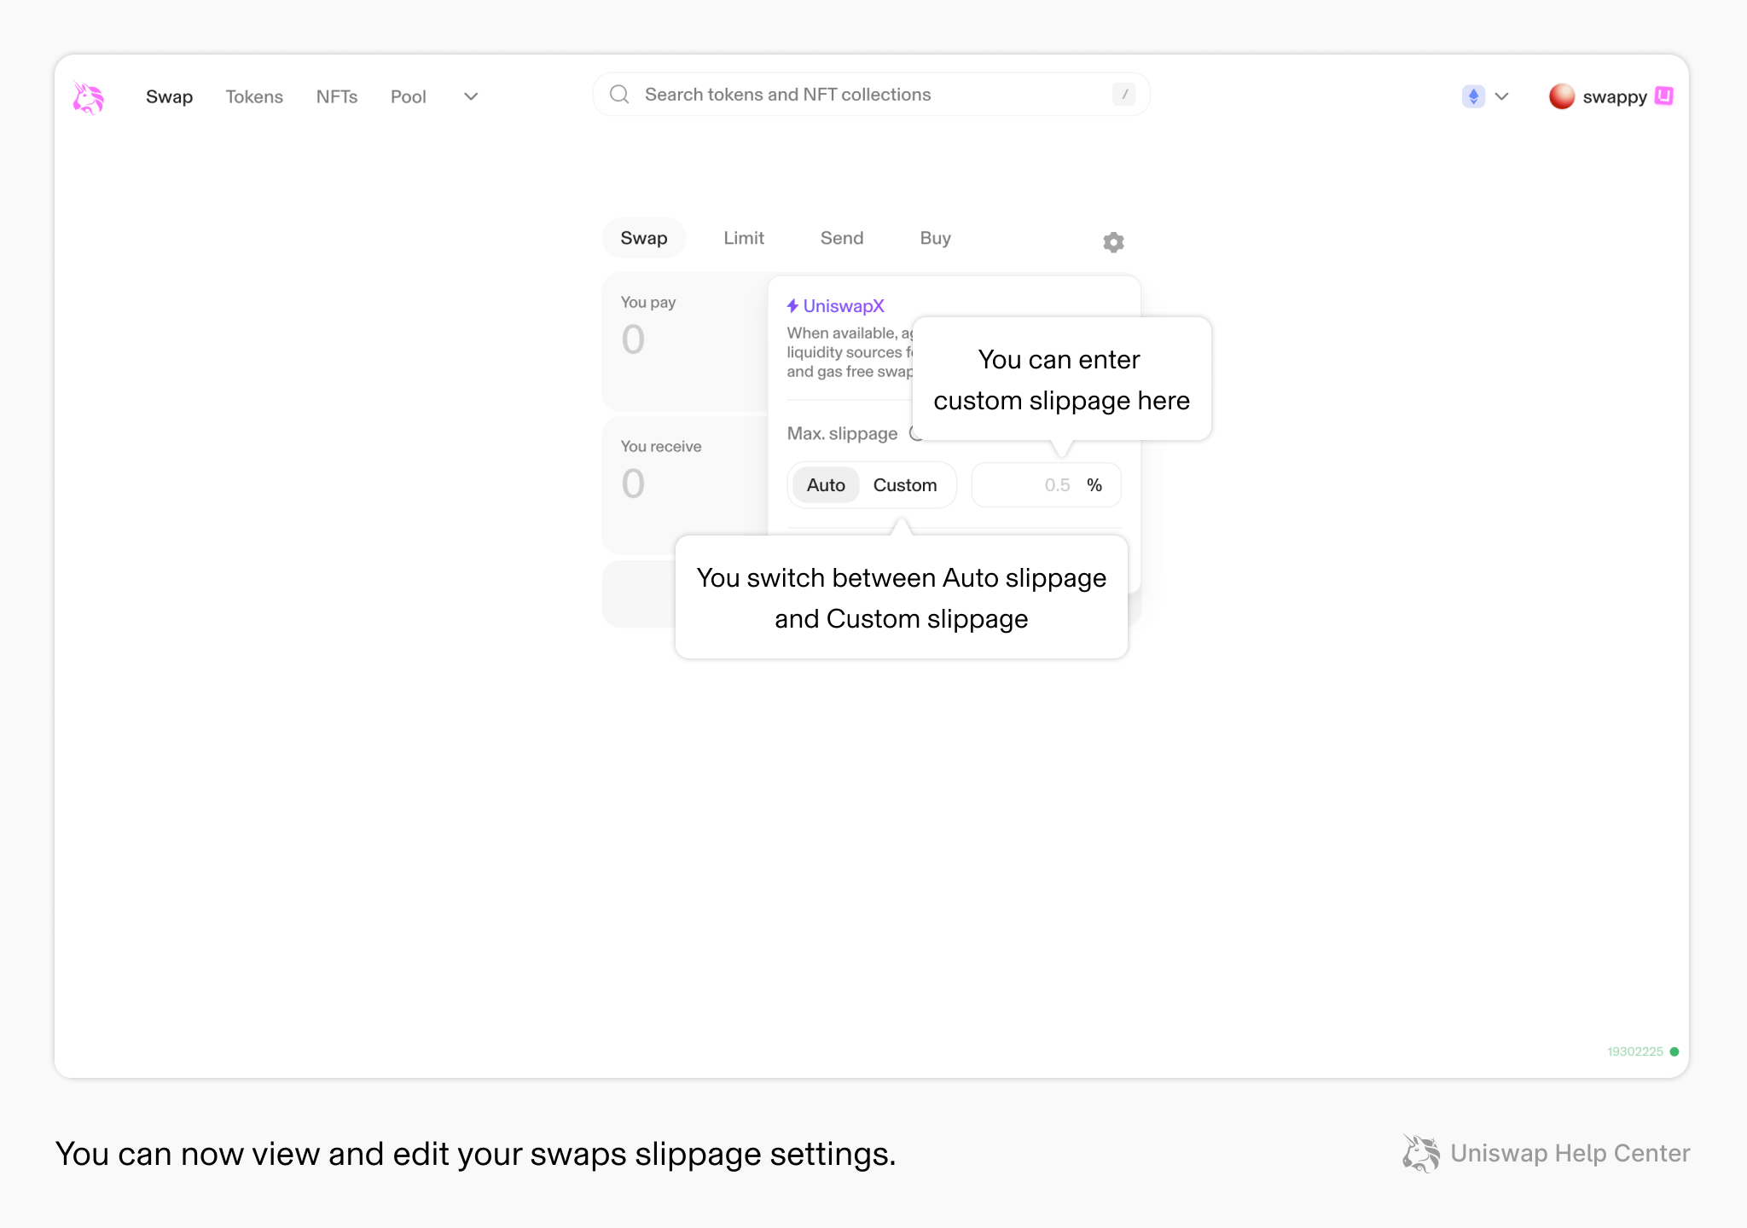The image size is (1747, 1228).
Task: Switch to the Limit tab
Action: pyautogui.click(x=744, y=238)
